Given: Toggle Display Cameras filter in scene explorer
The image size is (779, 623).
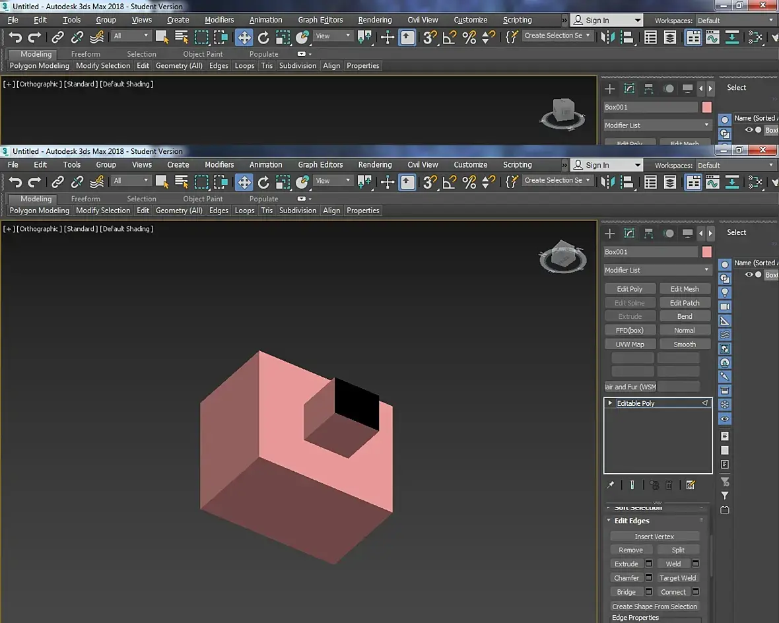Looking at the screenshot, I should (x=725, y=307).
